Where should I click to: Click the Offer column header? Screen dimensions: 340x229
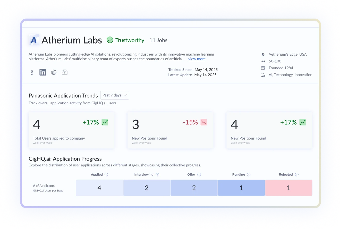coord(191,175)
